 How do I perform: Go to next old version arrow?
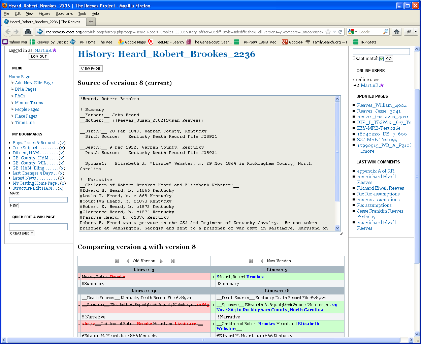(x=162, y=261)
